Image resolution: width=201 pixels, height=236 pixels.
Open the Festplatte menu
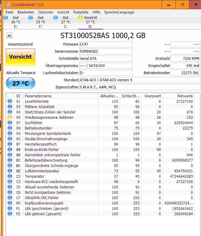click(81, 12)
